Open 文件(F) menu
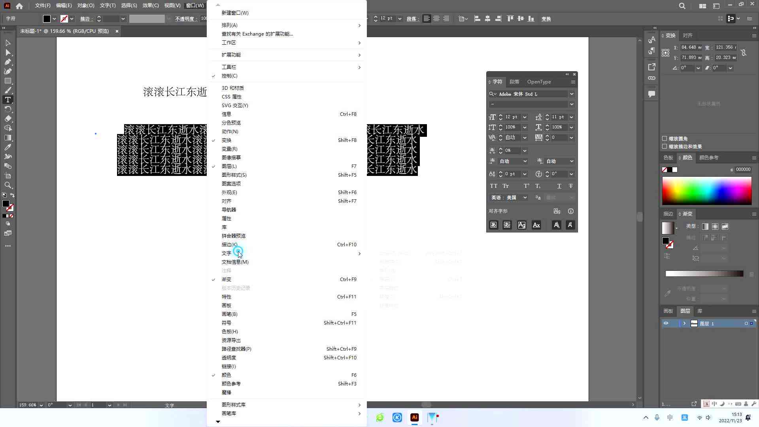This screenshot has height=427, width=759. [x=43, y=6]
